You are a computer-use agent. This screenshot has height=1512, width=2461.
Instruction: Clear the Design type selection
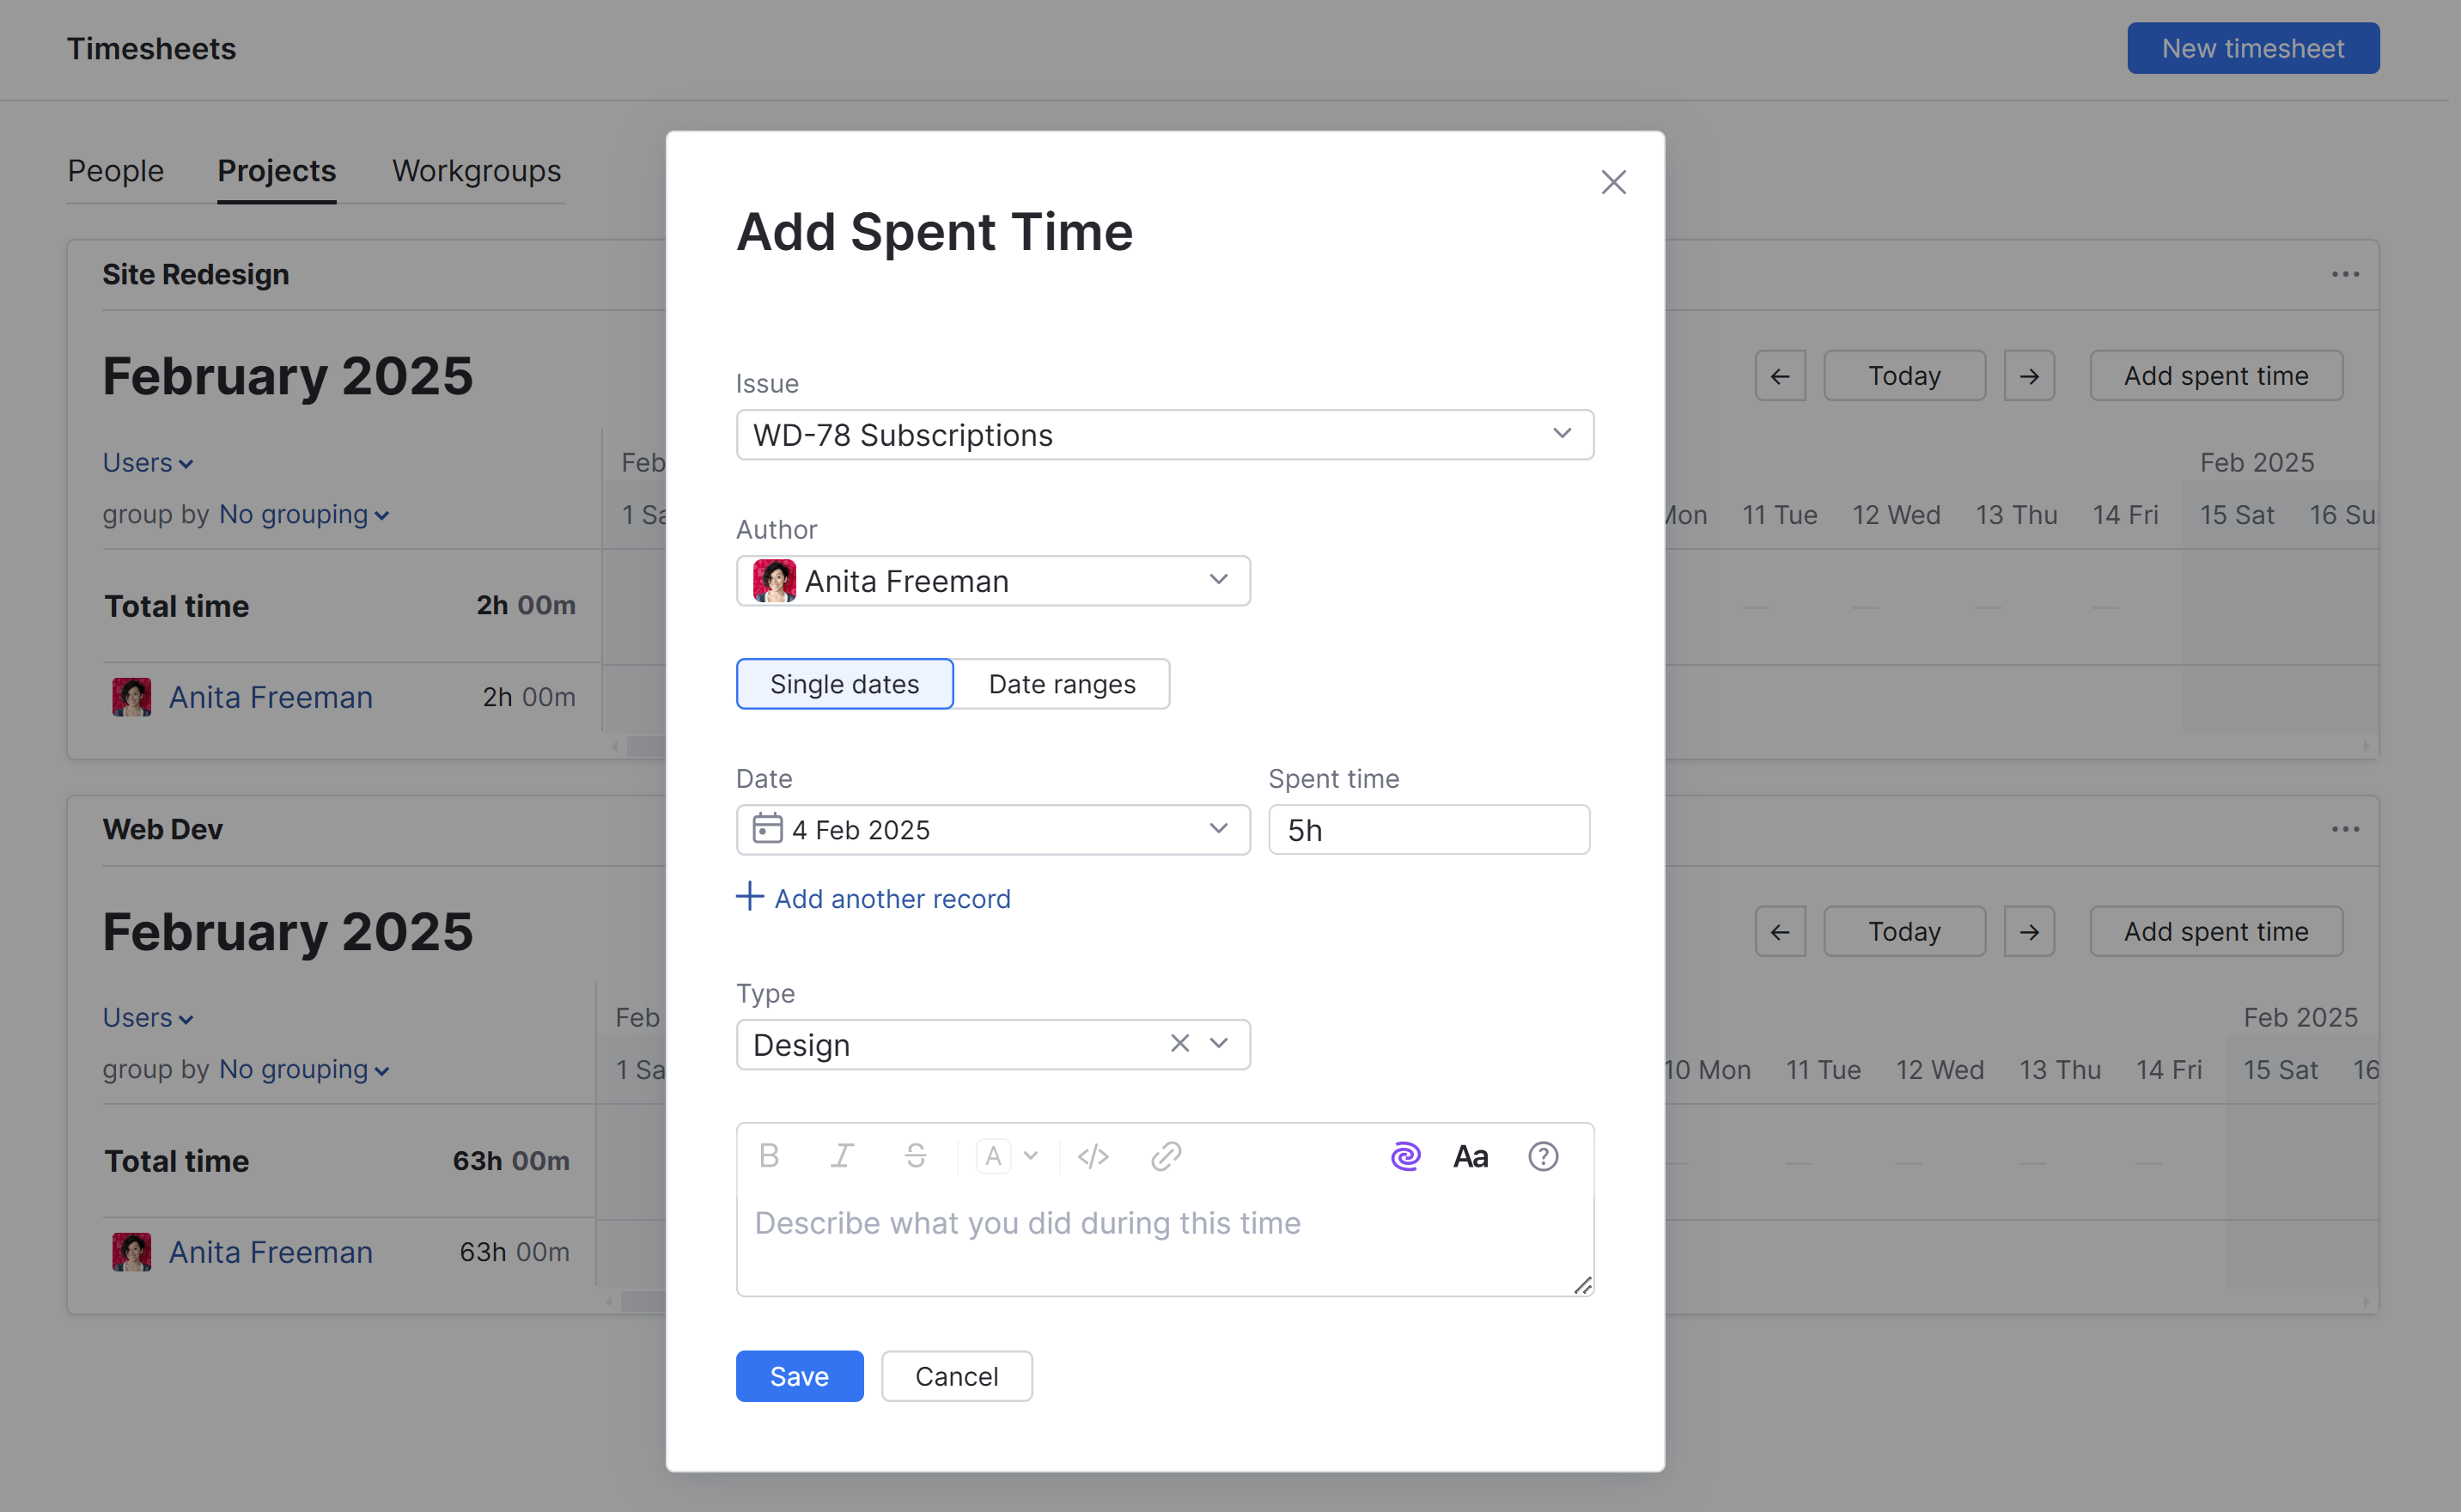(x=1179, y=1043)
